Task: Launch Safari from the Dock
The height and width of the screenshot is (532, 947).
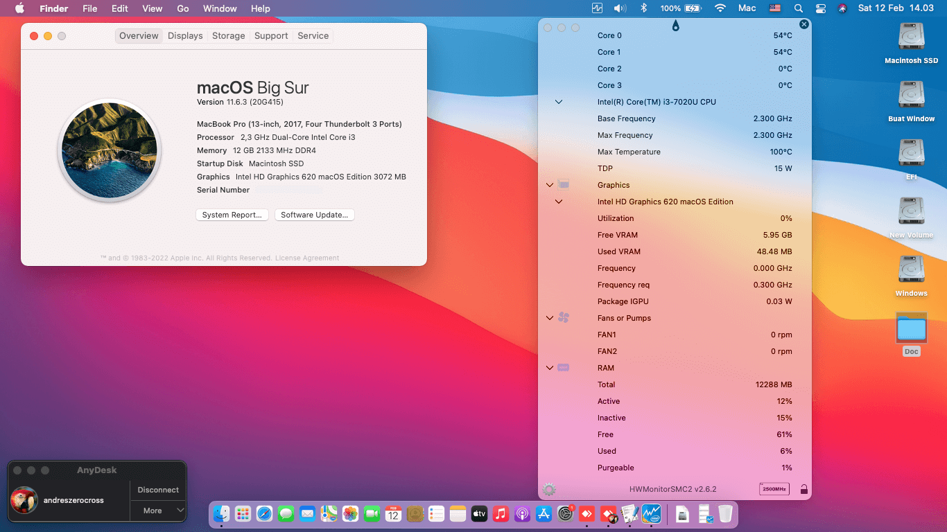Action: tap(264, 513)
